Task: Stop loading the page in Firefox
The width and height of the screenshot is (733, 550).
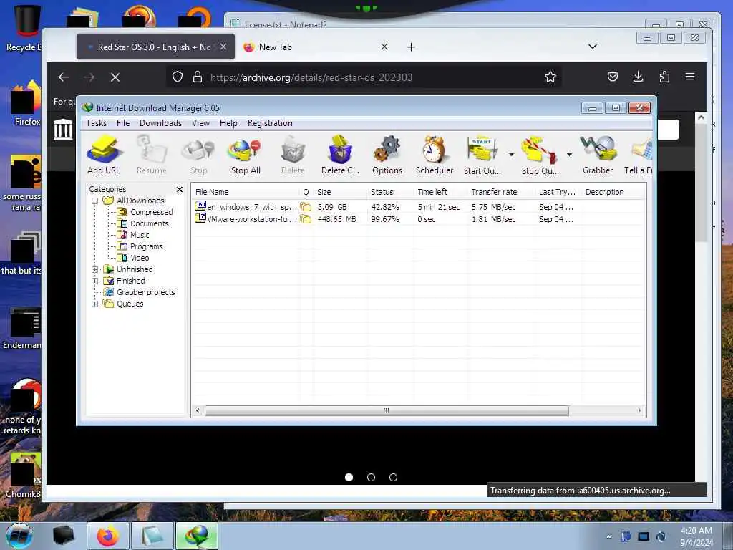Action: pyautogui.click(x=115, y=77)
